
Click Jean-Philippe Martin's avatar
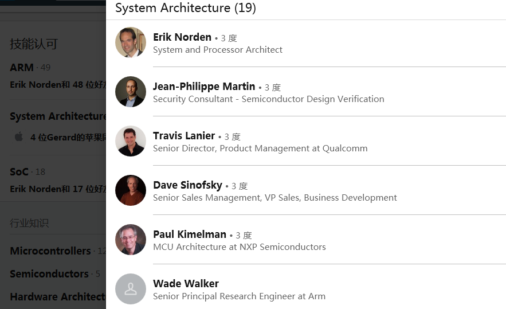coord(131,92)
